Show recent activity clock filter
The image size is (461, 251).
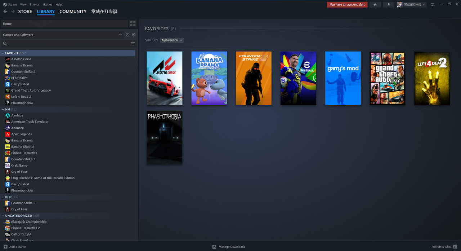point(127,35)
